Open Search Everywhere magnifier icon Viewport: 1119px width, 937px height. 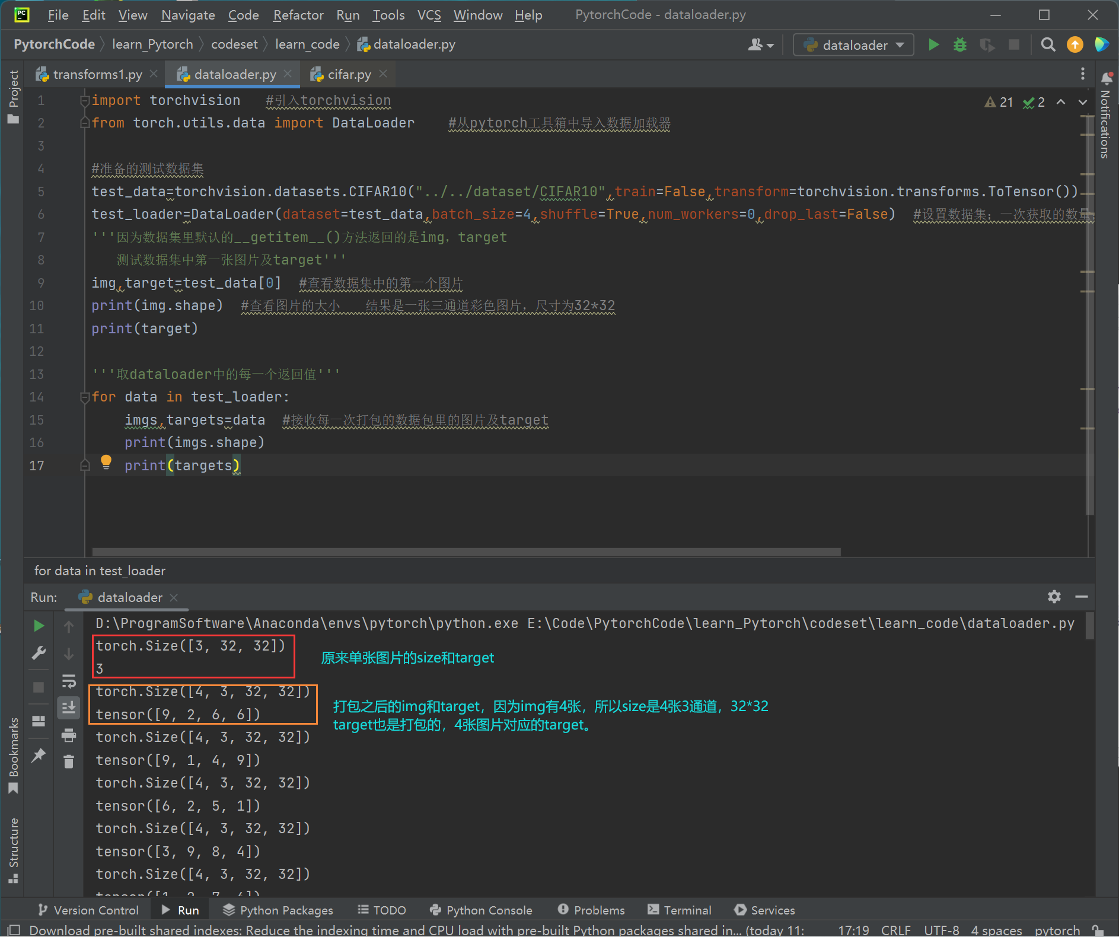pyautogui.click(x=1048, y=45)
